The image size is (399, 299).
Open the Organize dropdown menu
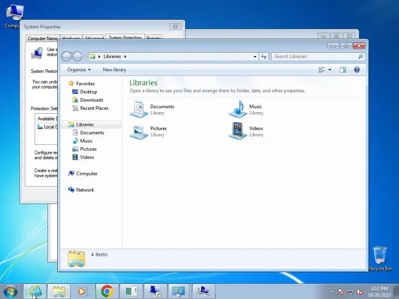coord(79,70)
